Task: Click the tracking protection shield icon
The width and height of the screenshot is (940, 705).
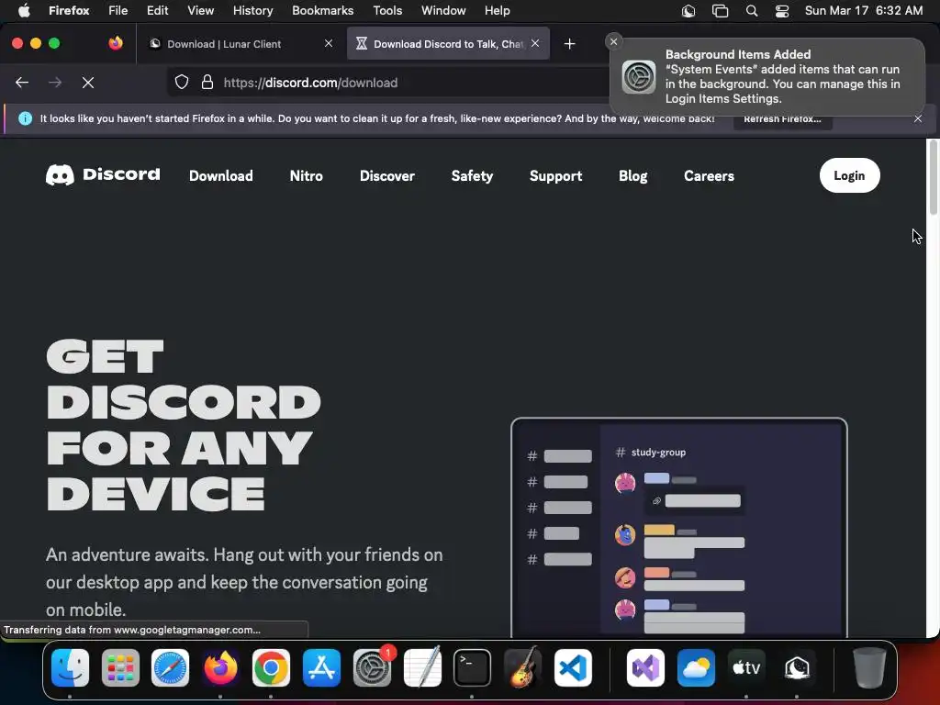Action: 182,82
